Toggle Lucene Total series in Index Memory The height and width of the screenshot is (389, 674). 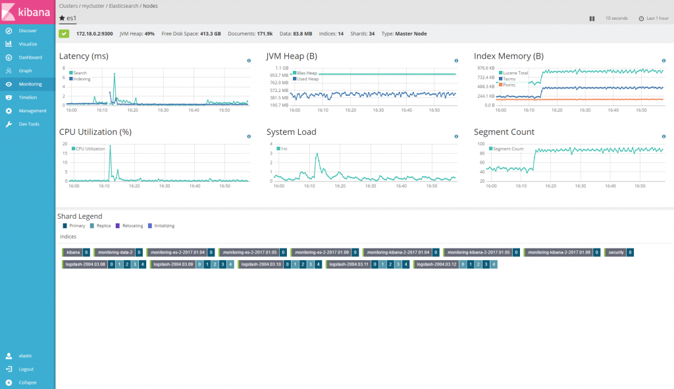point(513,73)
